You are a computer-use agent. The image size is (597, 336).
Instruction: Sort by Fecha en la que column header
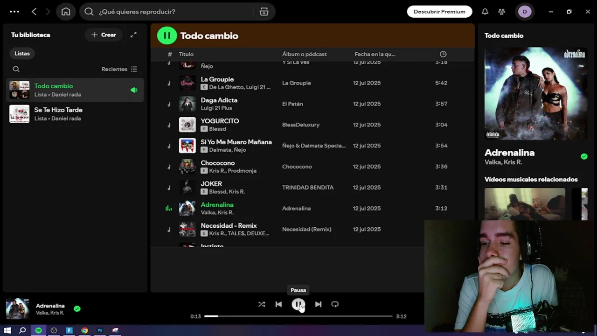coord(375,54)
